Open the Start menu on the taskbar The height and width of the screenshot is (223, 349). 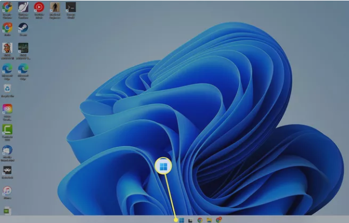181,220
